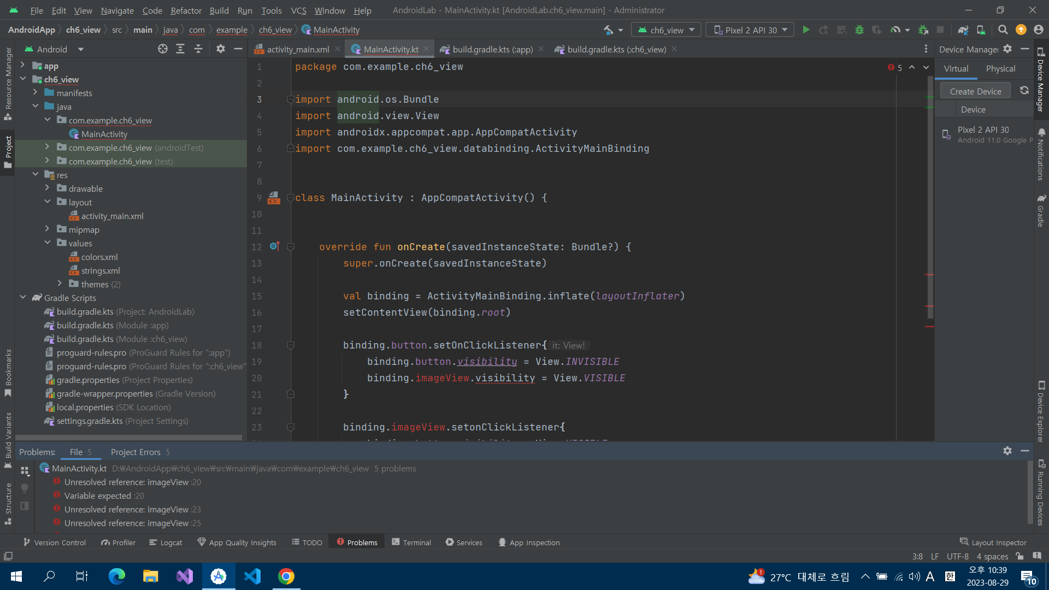Toggle the Project tool window sidebar button
Viewport: 1049px width, 590px height.
8,152
